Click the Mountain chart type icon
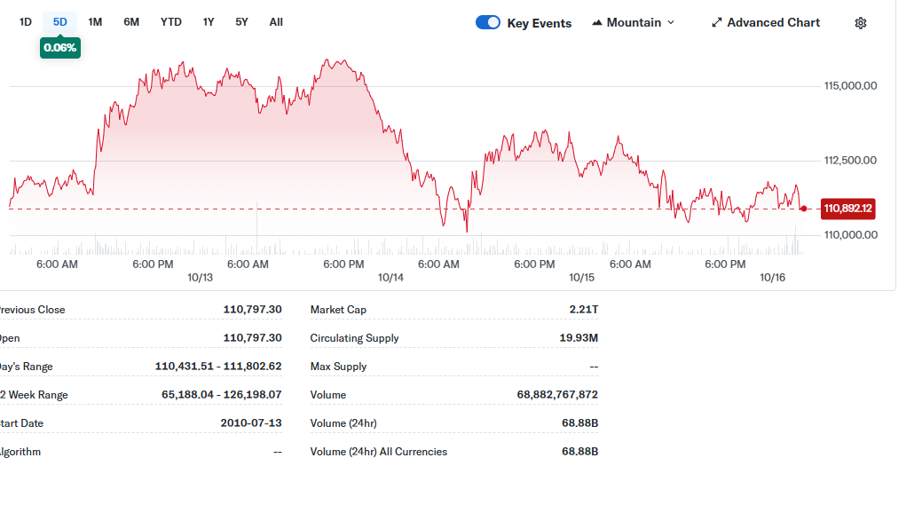 [x=597, y=23]
